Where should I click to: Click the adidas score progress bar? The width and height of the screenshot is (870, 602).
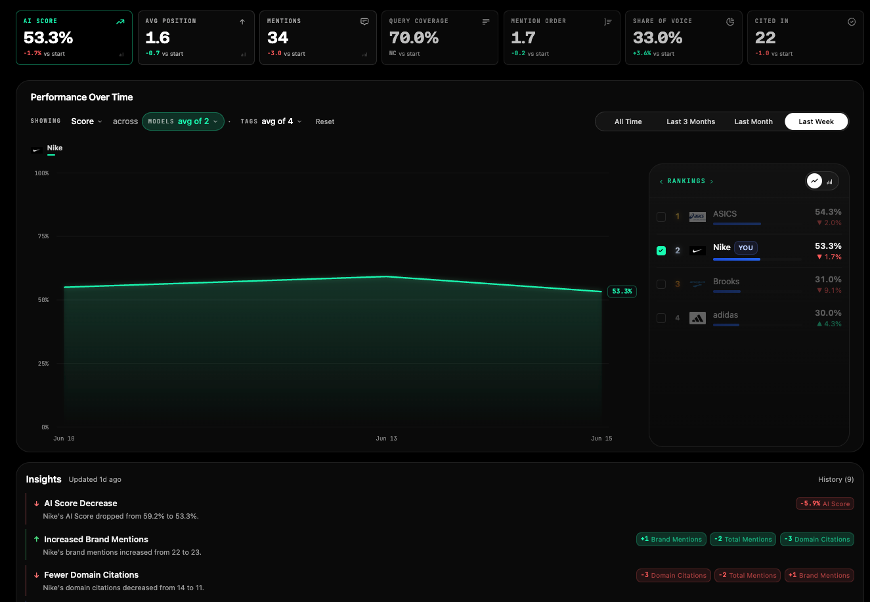[757, 325]
